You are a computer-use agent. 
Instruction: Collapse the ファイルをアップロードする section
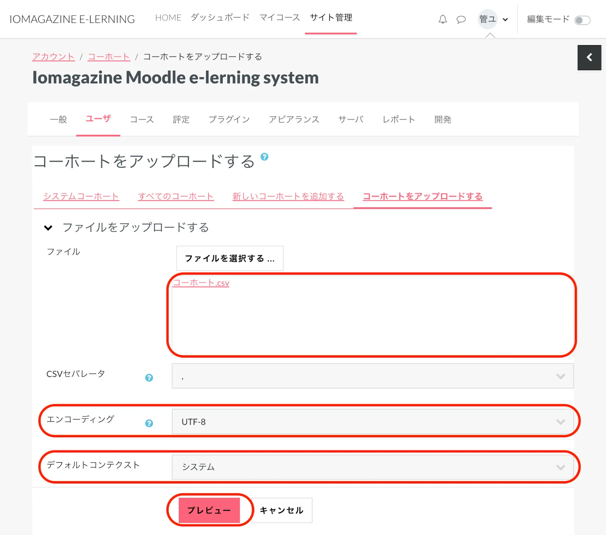click(x=48, y=228)
